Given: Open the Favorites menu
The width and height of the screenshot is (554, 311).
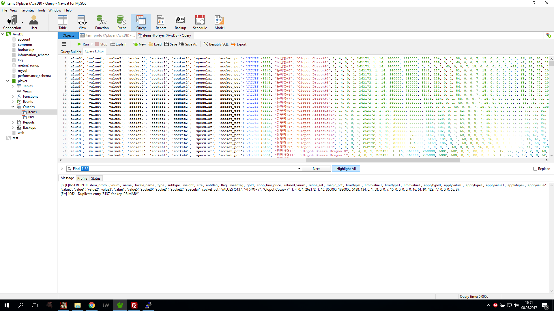Looking at the screenshot, I should 27,10.
